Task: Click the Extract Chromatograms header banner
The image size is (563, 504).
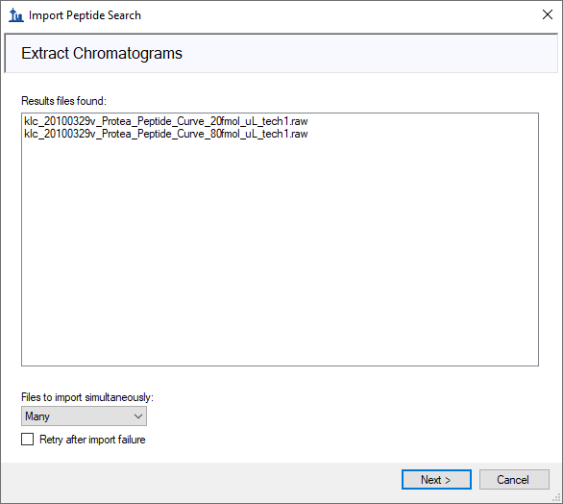Action: click(281, 53)
